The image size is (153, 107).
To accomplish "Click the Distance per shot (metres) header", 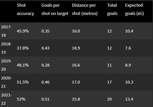I will pos(85,10).
